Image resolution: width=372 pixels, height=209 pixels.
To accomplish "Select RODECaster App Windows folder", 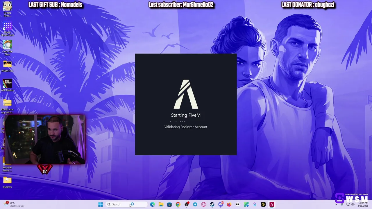I will tap(7, 106).
